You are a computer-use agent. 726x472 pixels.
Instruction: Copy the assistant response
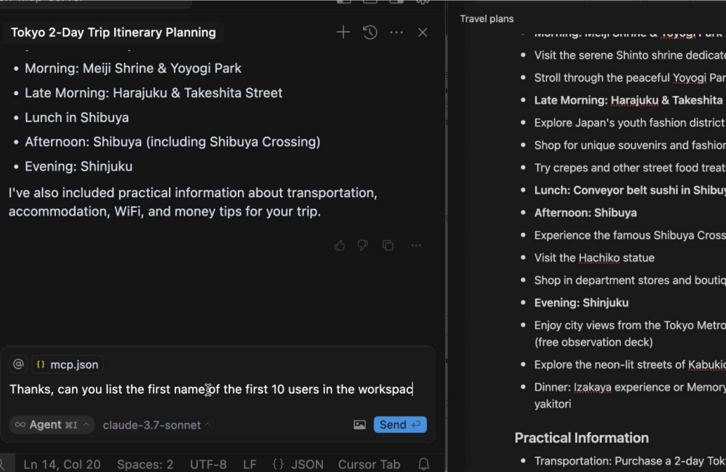click(388, 246)
